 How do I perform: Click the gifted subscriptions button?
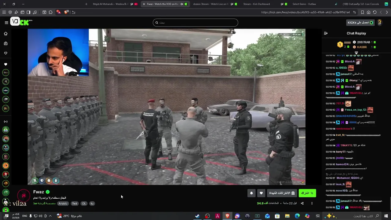tap(281, 193)
